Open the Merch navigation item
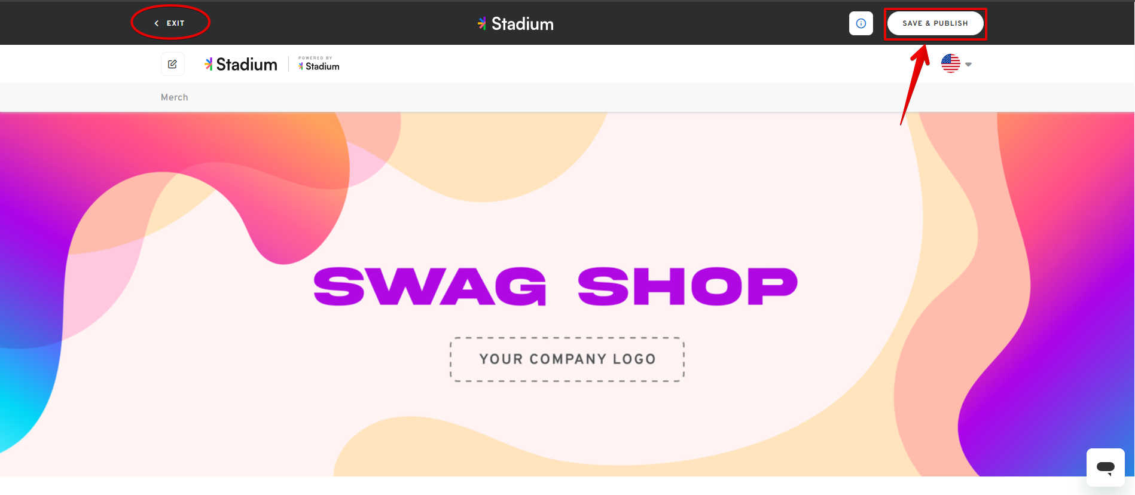 pyautogui.click(x=174, y=97)
